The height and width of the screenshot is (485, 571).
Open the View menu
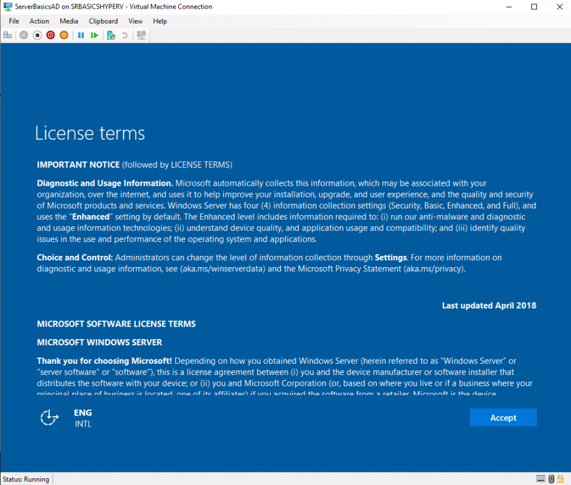tap(135, 21)
